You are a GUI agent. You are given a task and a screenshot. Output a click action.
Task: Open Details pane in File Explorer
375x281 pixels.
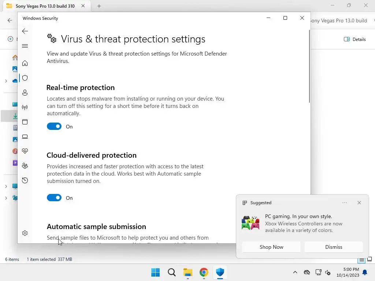[354, 40]
